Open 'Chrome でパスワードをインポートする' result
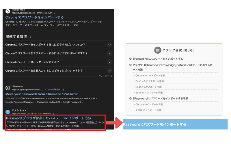This screenshot has height=144, width=231. coord(34,17)
